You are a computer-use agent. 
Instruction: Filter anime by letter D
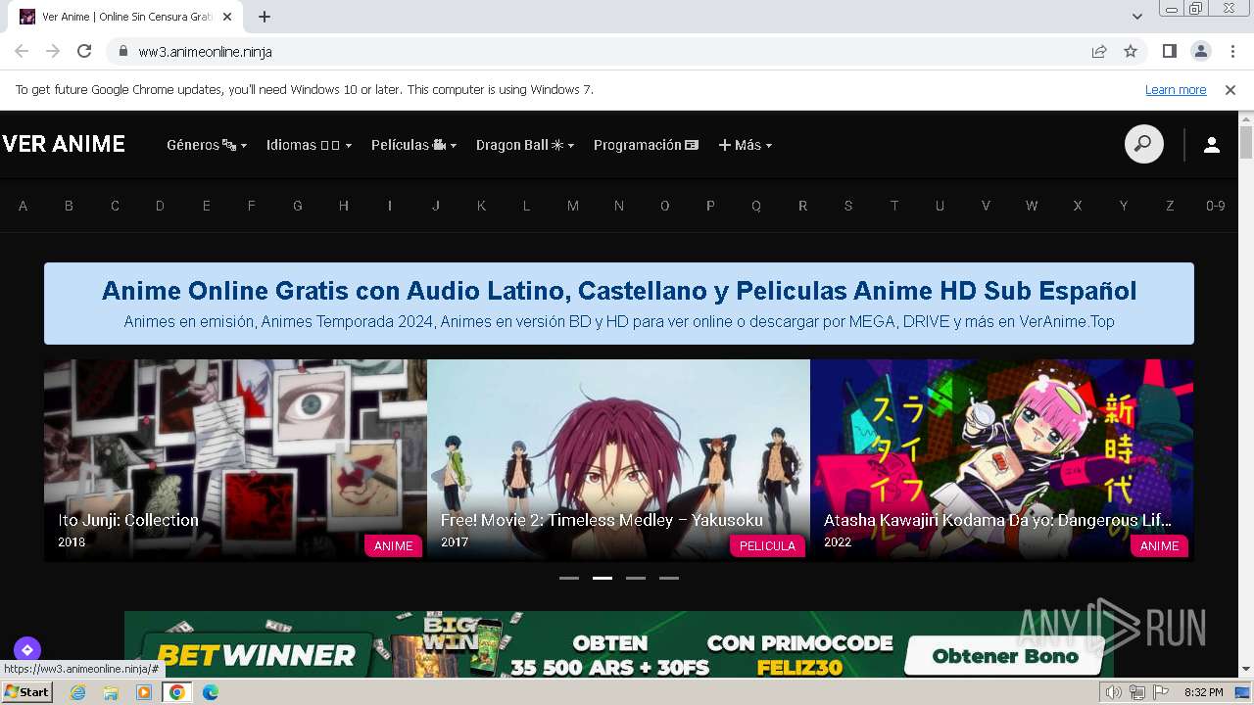click(x=160, y=206)
